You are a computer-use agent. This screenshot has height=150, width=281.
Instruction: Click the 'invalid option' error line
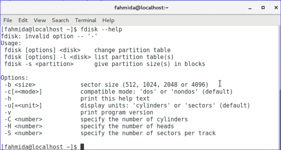[x=49, y=36]
